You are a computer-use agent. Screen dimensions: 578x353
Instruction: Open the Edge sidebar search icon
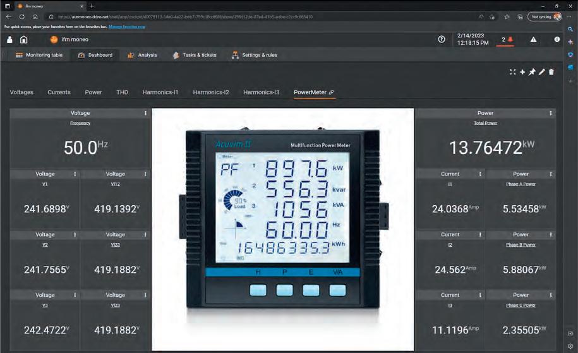pos(570,29)
